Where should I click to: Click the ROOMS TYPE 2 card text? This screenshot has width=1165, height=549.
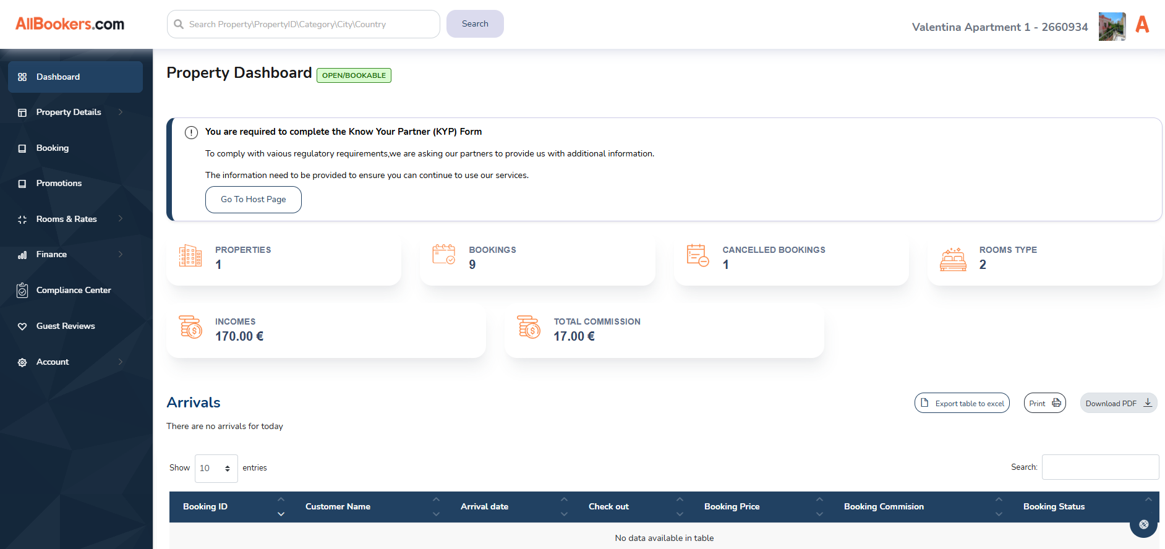(1008, 258)
